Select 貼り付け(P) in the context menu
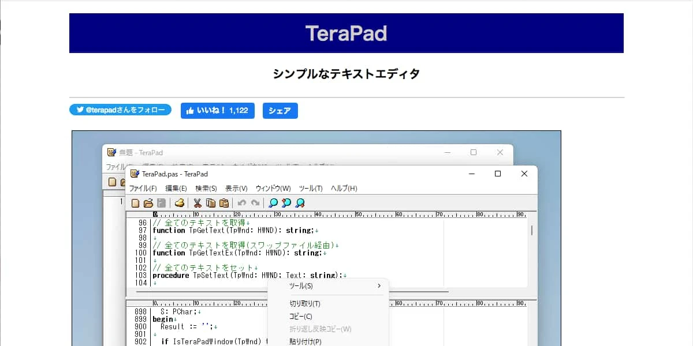The height and width of the screenshot is (346, 693). 305,341
